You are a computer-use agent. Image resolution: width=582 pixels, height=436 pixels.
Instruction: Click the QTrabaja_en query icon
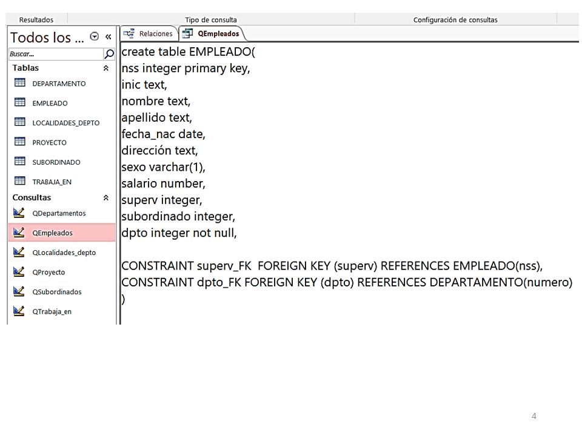(x=19, y=311)
